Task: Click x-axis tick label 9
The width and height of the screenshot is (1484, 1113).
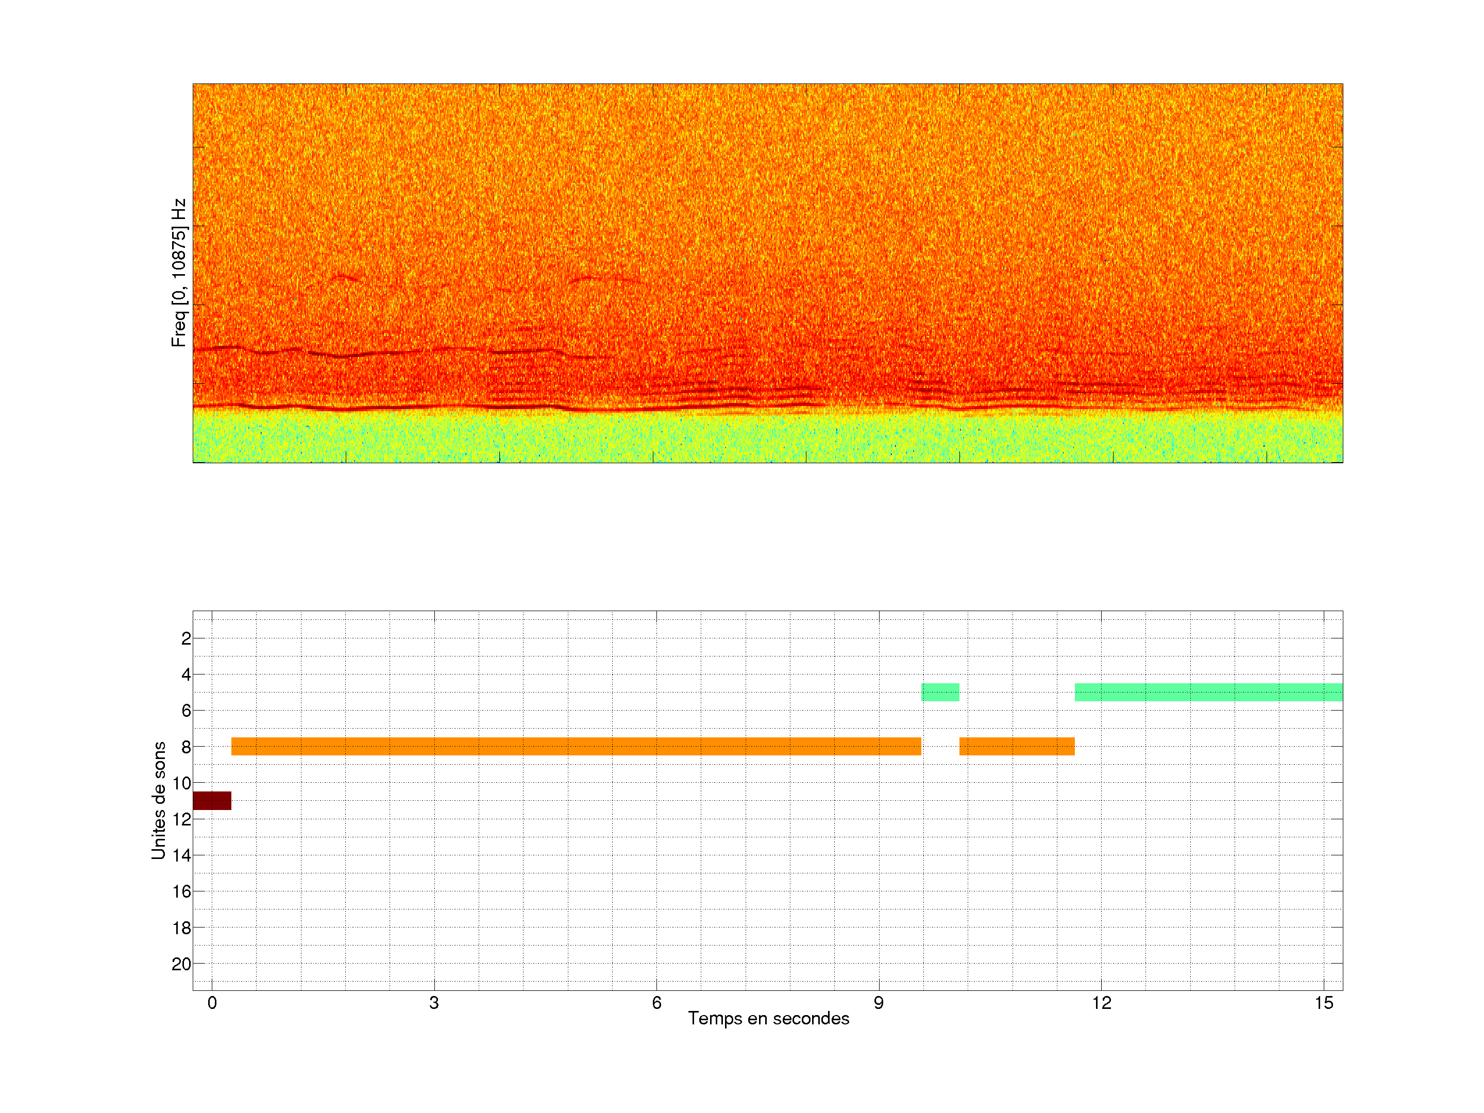Action: pyautogui.click(x=878, y=1003)
